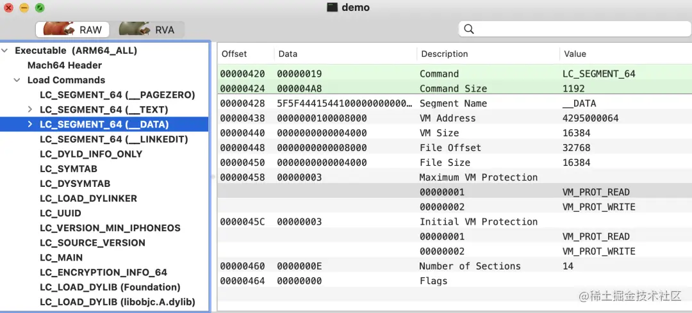Screen dimensions: 692x313
Task: Collapse the Executable (ARM64_ALL) tree node
Action: pyautogui.click(x=5, y=51)
